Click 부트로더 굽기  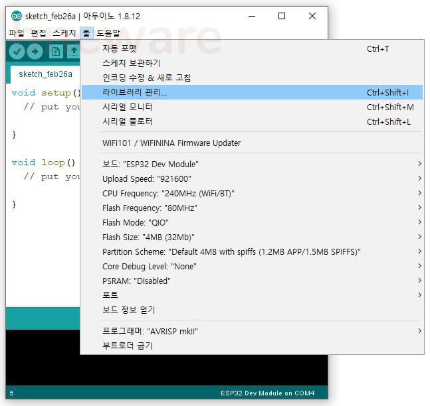tap(252, 346)
